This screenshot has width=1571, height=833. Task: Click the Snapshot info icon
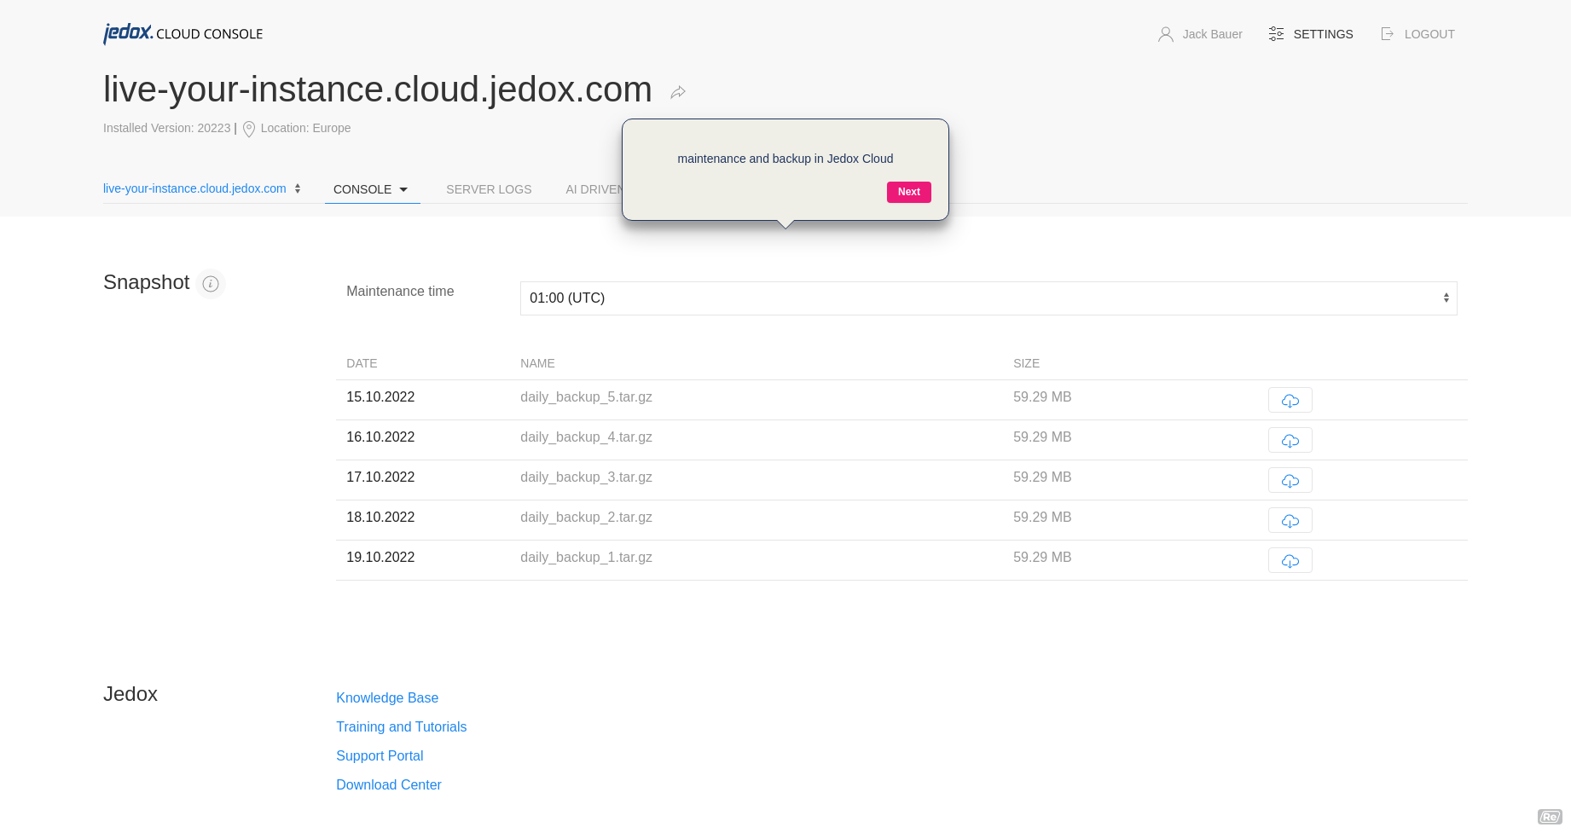211,284
